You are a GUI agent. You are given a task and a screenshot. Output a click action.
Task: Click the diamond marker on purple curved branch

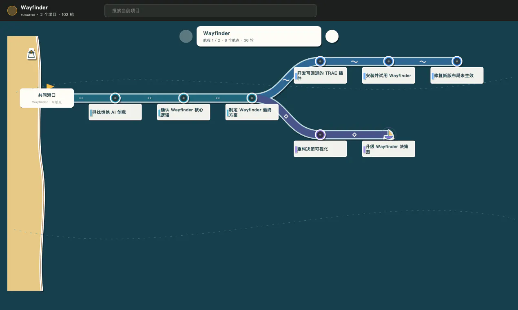(286, 116)
